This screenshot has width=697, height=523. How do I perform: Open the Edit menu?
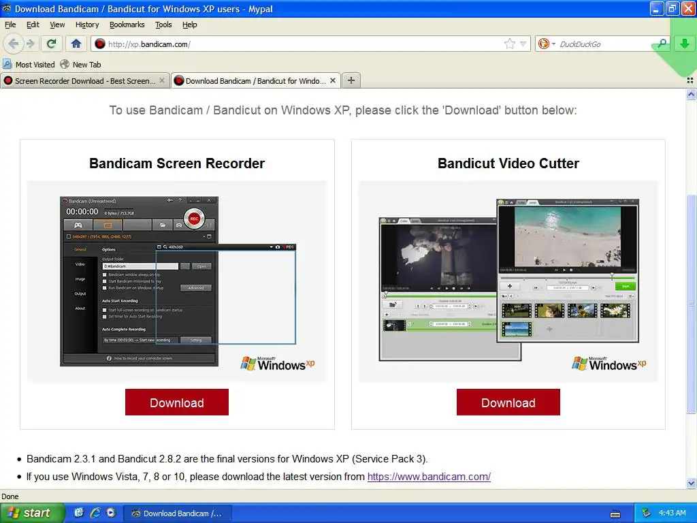tap(33, 25)
